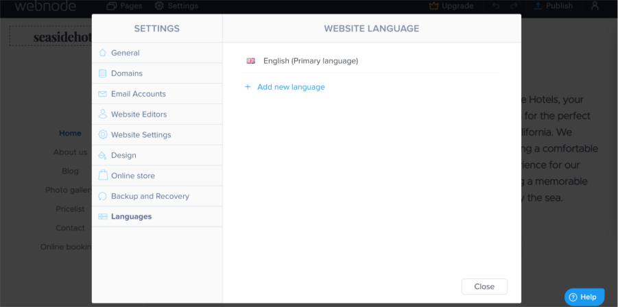Click the Home link in site menu
This screenshot has height=307, width=618.
pos(70,134)
